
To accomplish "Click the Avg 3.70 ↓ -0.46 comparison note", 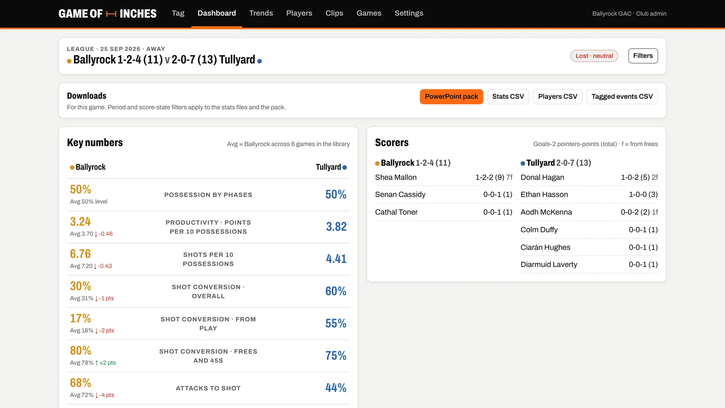I will point(91,234).
